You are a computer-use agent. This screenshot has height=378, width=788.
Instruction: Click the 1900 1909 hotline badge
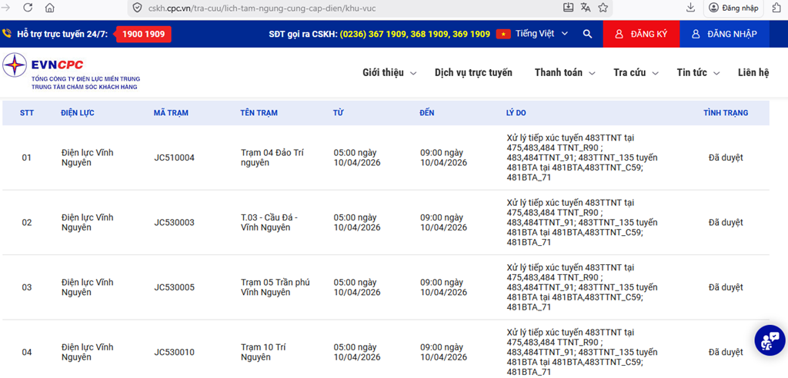coord(144,35)
